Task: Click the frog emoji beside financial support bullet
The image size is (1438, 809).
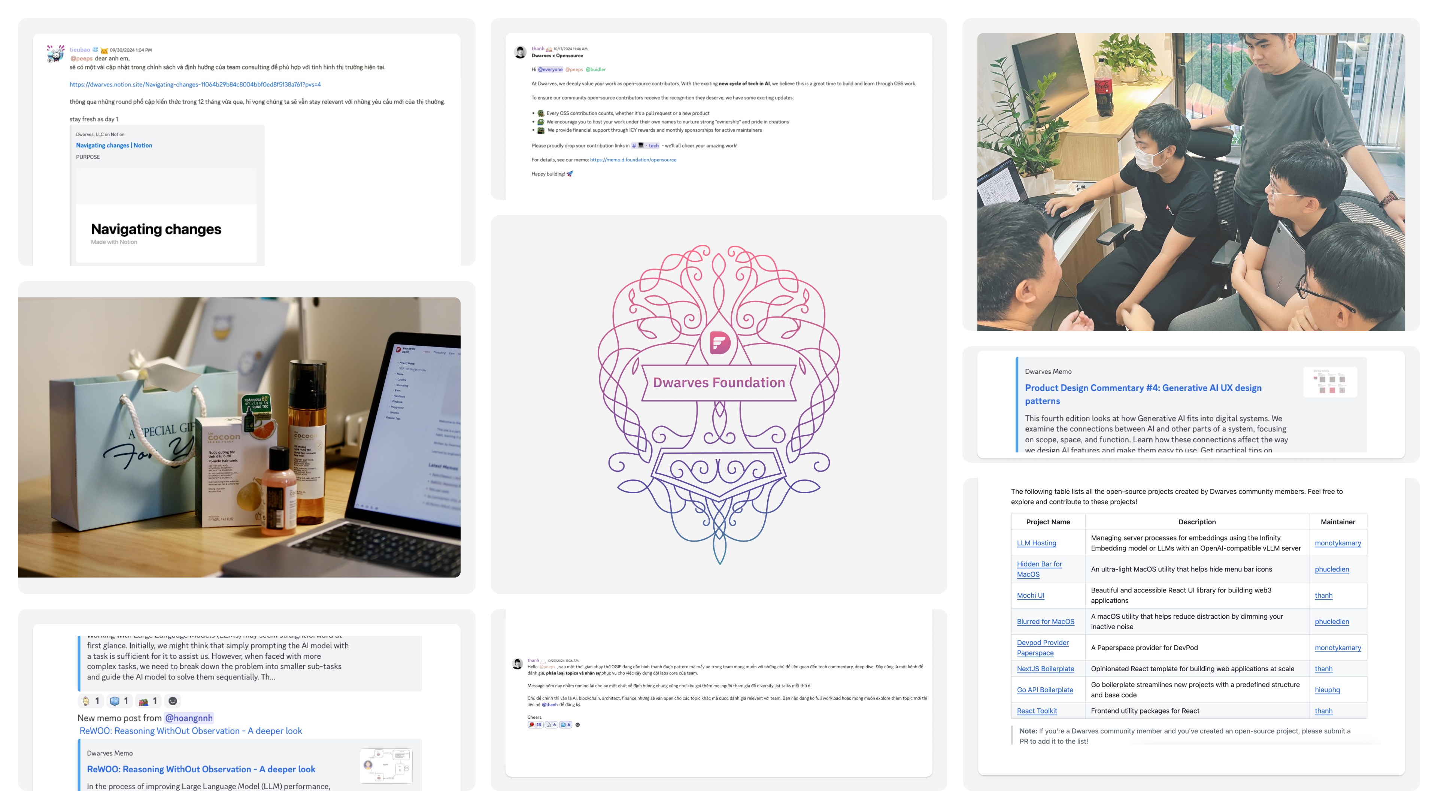Action: click(x=540, y=130)
